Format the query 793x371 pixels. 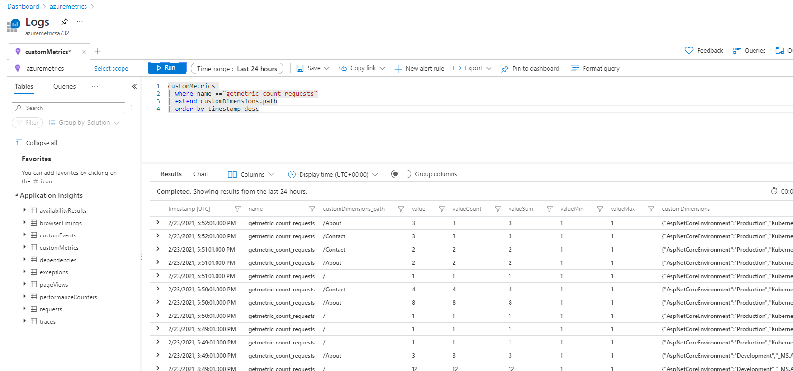tap(595, 69)
